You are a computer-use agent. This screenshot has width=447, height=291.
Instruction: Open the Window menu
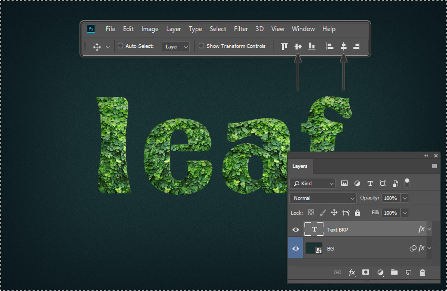click(303, 29)
